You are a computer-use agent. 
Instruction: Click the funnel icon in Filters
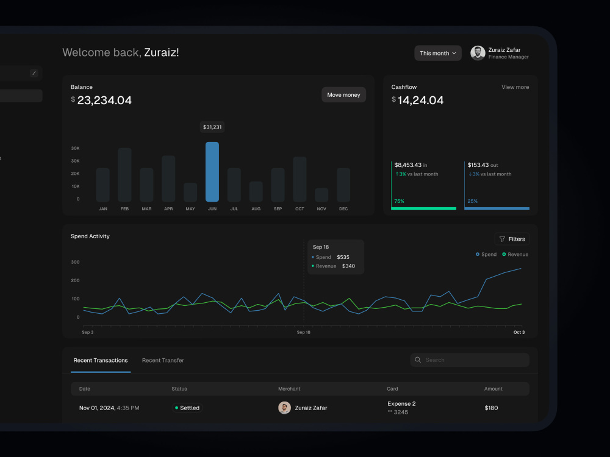pyautogui.click(x=502, y=239)
